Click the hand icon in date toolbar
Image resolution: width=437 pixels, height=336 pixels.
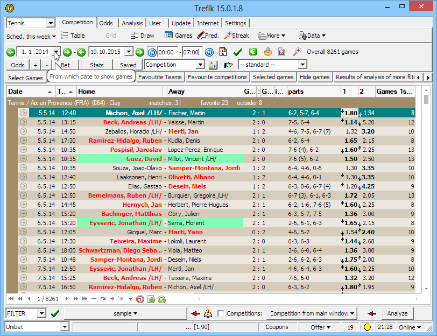(x=267, y=52)
